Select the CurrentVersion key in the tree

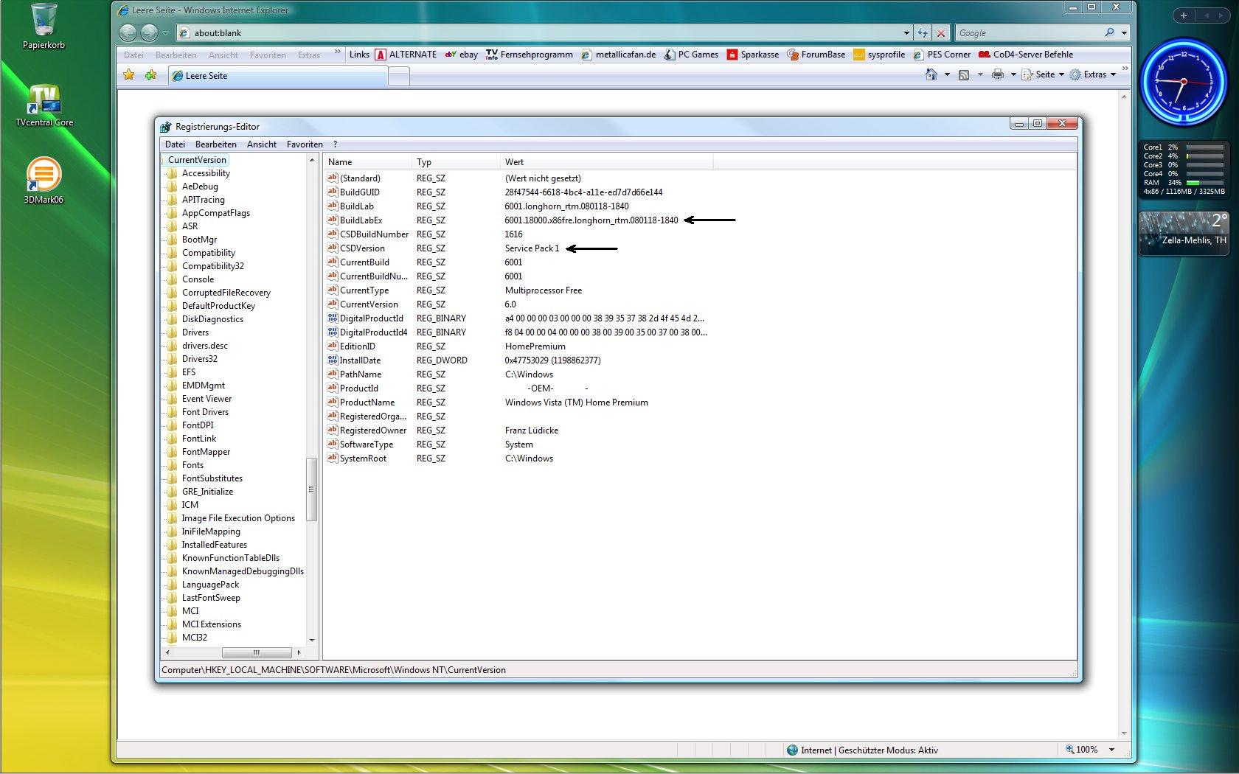[197, 160]
